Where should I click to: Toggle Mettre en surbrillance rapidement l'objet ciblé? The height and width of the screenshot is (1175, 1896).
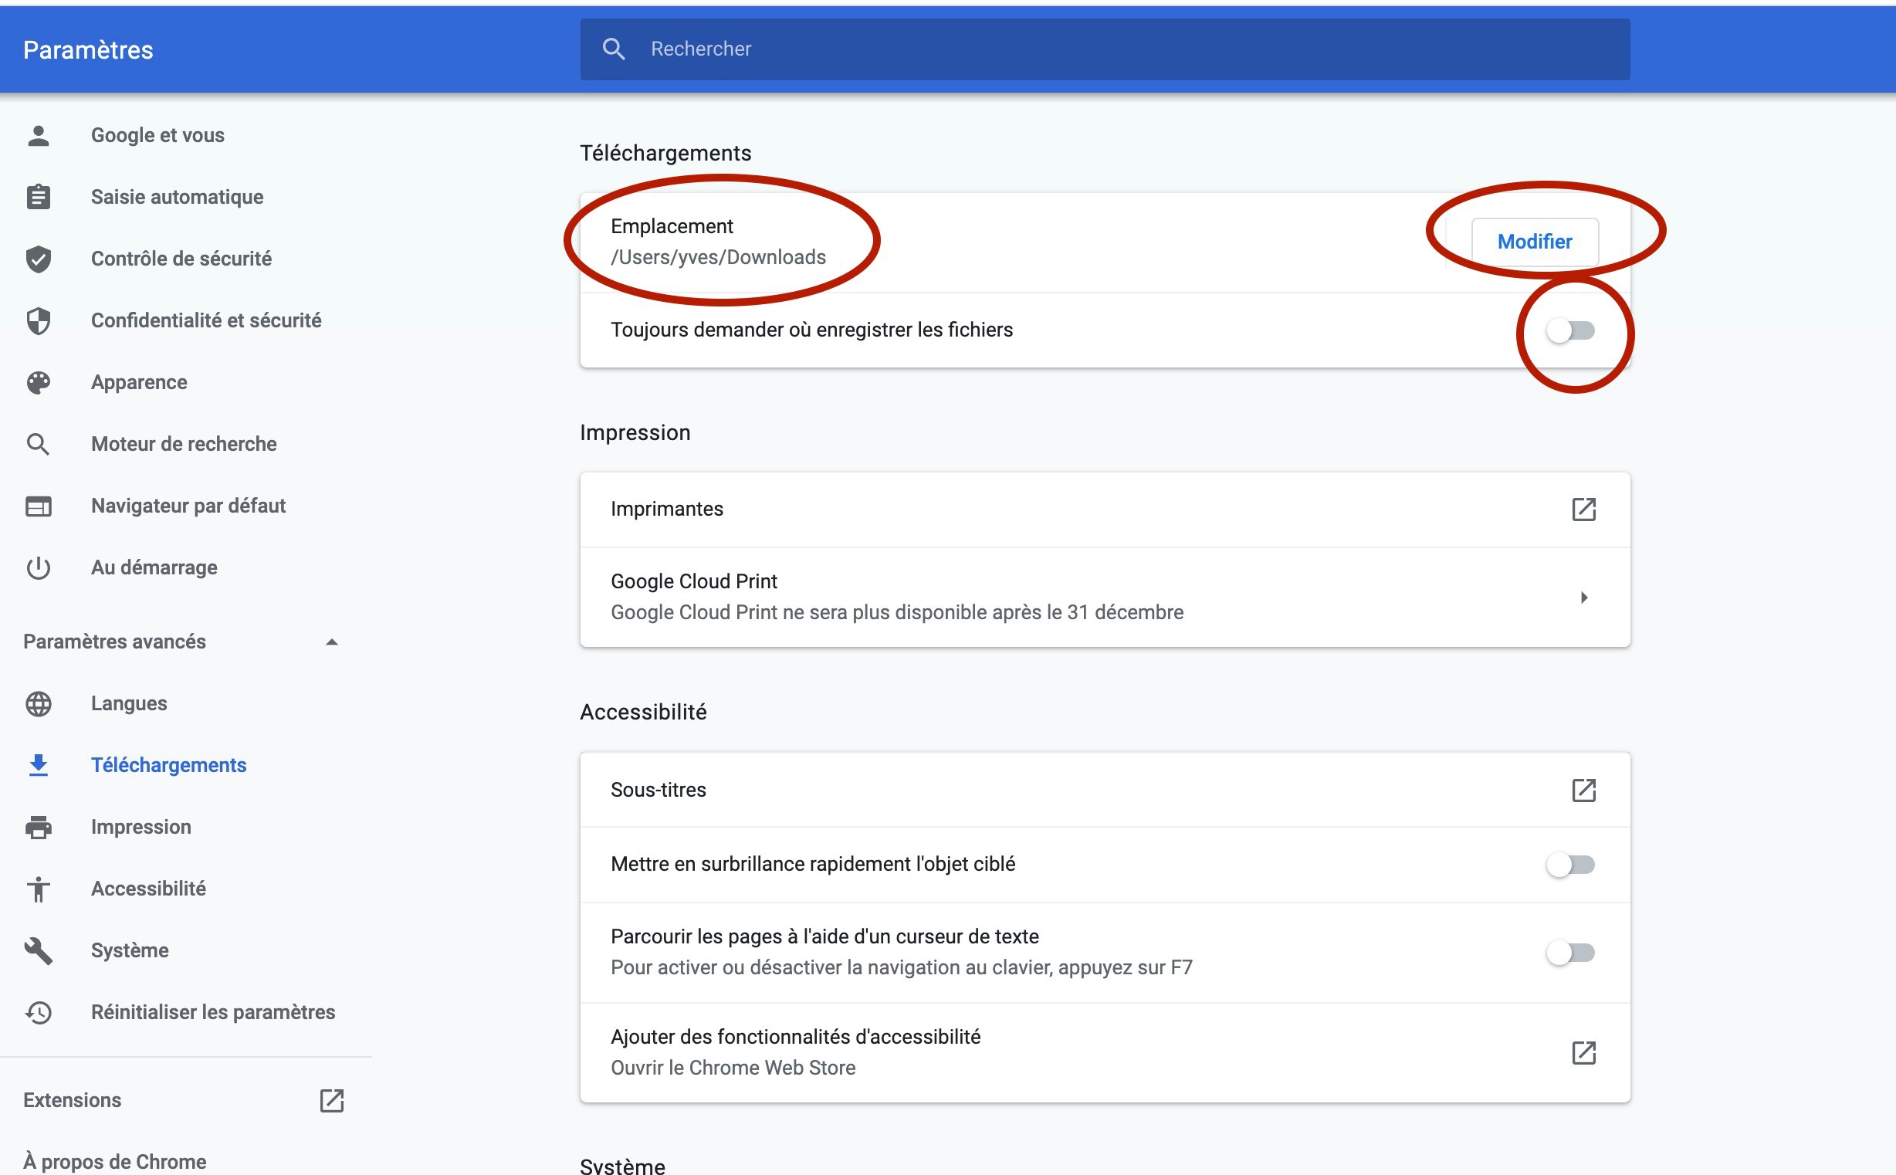[x=1569, y=865]
